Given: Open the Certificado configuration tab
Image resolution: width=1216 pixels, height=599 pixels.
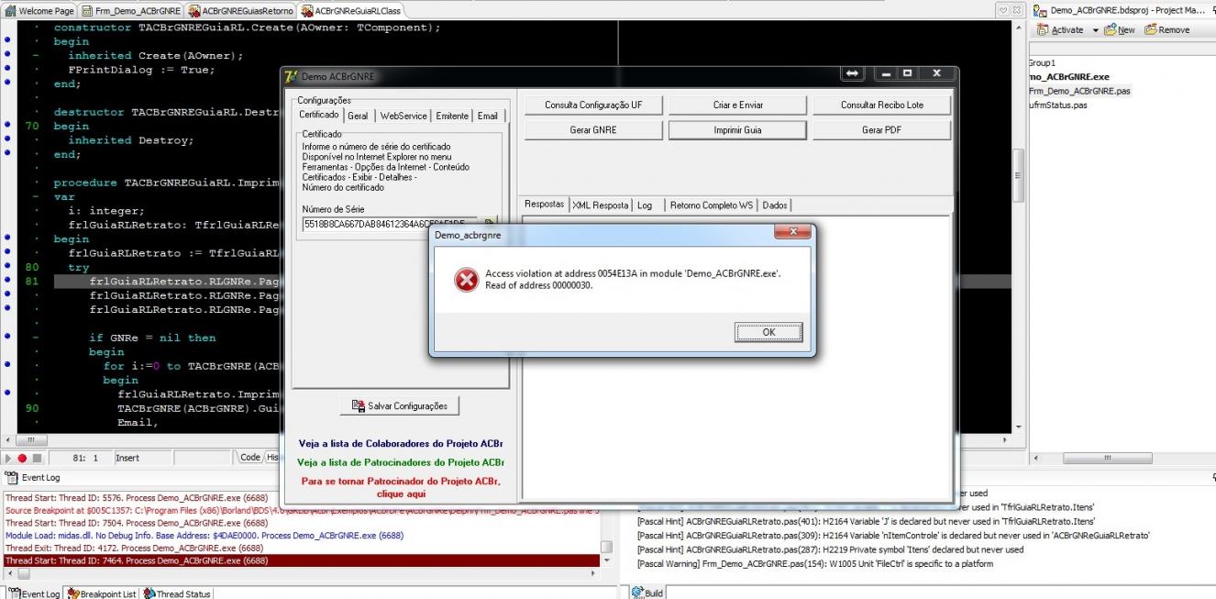Looking at the screenshot, I should coord(319,115).
